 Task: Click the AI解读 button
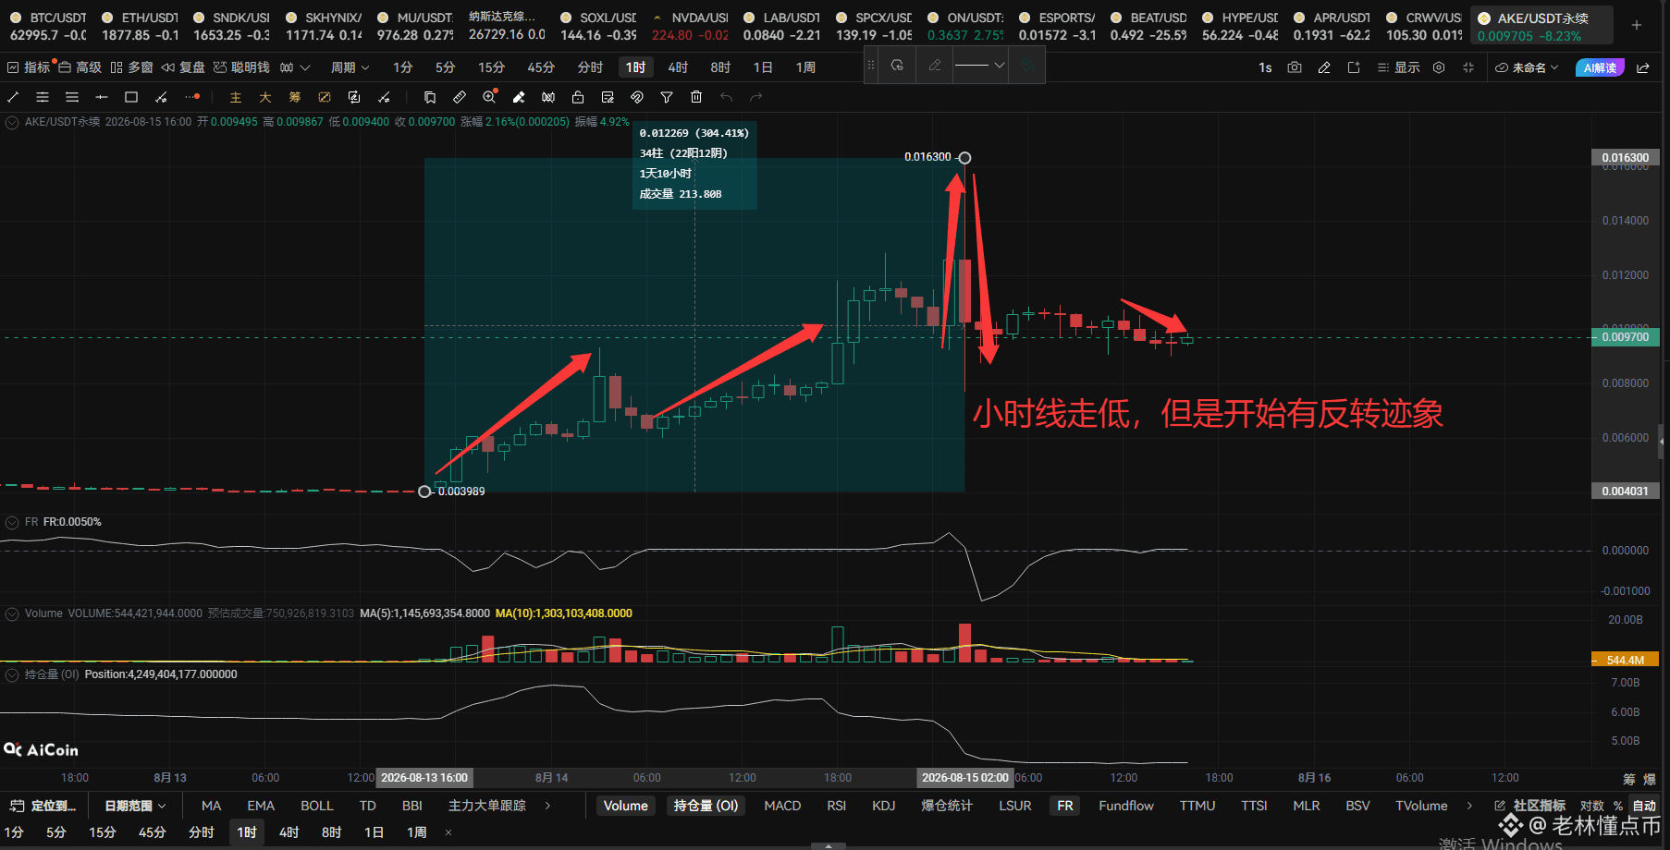point(1600,67)
